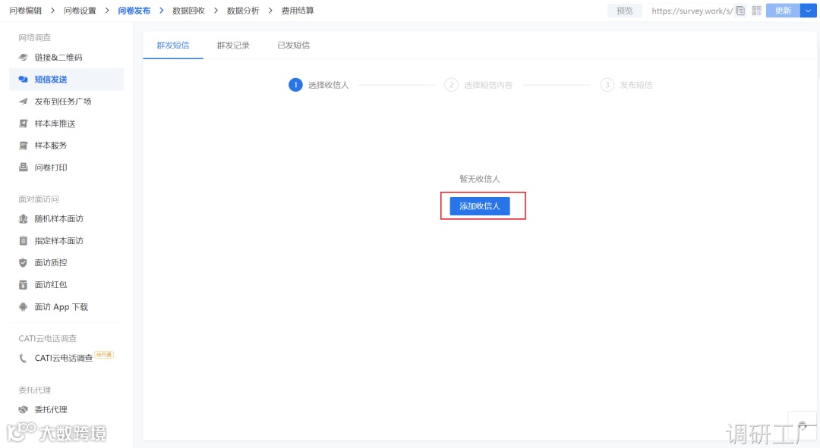Click the phone icon for CATI云电话调查
Screen dimensions: 820x448
point(23,359)
